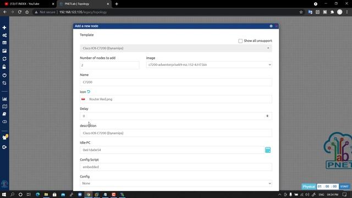Screen dimensions: 352x198
Task: Click the Config Script field embedded
Action: [x=176, y=167]
